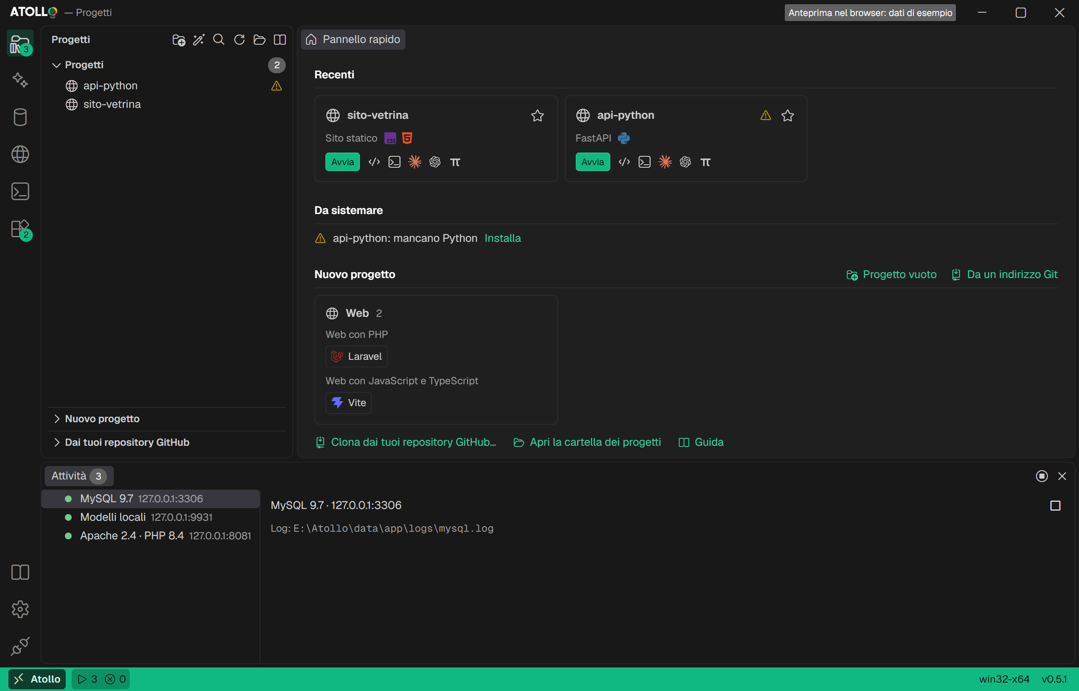Viewport: 1079px width, 691px height.
Task: Start sito-vetrina with Avvia
Action: tap(343, 162)
